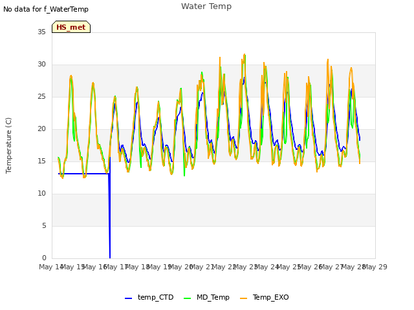The width and height of the screenshot is (414, 310).
Task: Click the 35 y-axis tick label
Action: click(41, 32)
